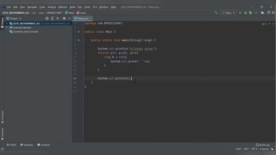Click line number 14 in gutter
Image resolution: width=276 pixels, height=155 pixels.
click(75, 78)
